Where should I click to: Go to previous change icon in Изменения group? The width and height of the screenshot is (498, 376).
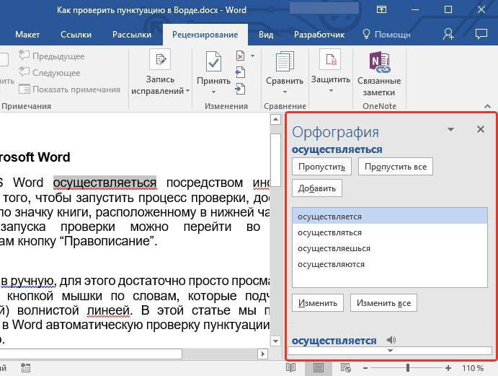point(241,72)
